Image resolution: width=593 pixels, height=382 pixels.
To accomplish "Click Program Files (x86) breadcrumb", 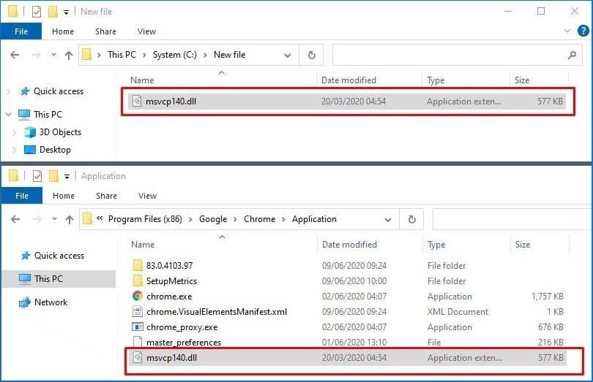I will coord(145,219).
